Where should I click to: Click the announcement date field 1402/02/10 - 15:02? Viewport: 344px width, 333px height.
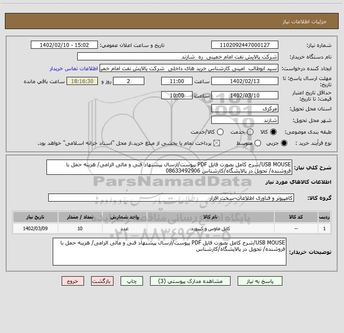(64, 45)
